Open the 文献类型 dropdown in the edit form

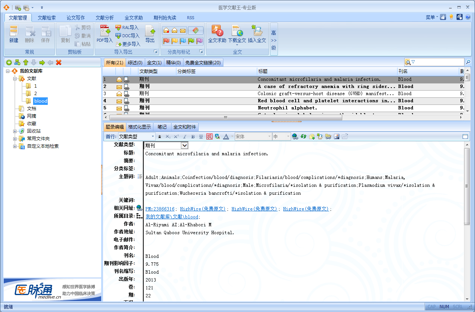click(x=184, y=145)
